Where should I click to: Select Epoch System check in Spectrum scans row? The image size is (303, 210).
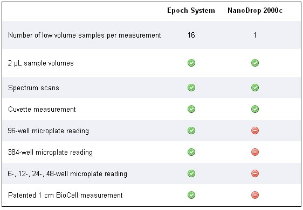tap(191, 88)
